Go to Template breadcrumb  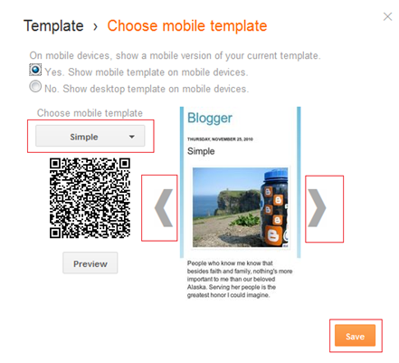click(53, 26)
